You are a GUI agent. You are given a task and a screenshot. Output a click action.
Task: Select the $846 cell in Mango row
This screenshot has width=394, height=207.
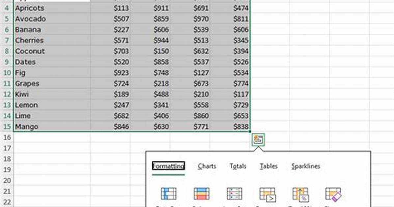(110, 127)
